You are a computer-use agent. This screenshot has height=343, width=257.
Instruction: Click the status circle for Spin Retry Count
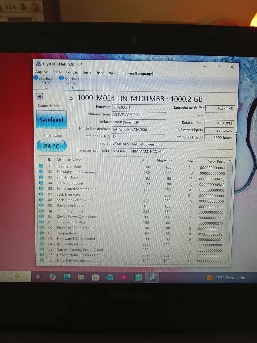(41, 211)
